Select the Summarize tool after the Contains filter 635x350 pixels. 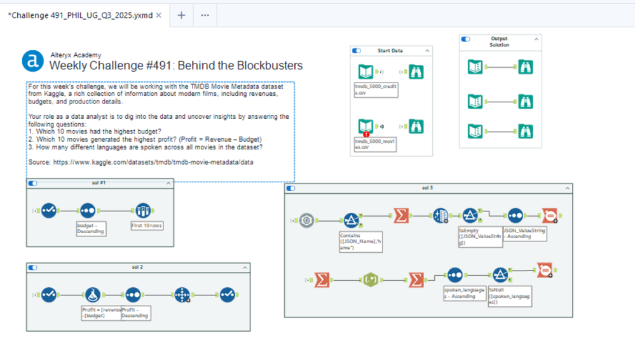401,216
